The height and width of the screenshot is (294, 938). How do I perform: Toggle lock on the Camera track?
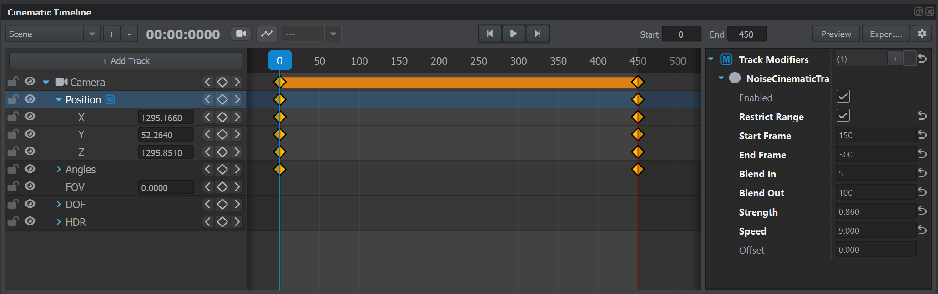pyautogui.click(x=13, y=82)
